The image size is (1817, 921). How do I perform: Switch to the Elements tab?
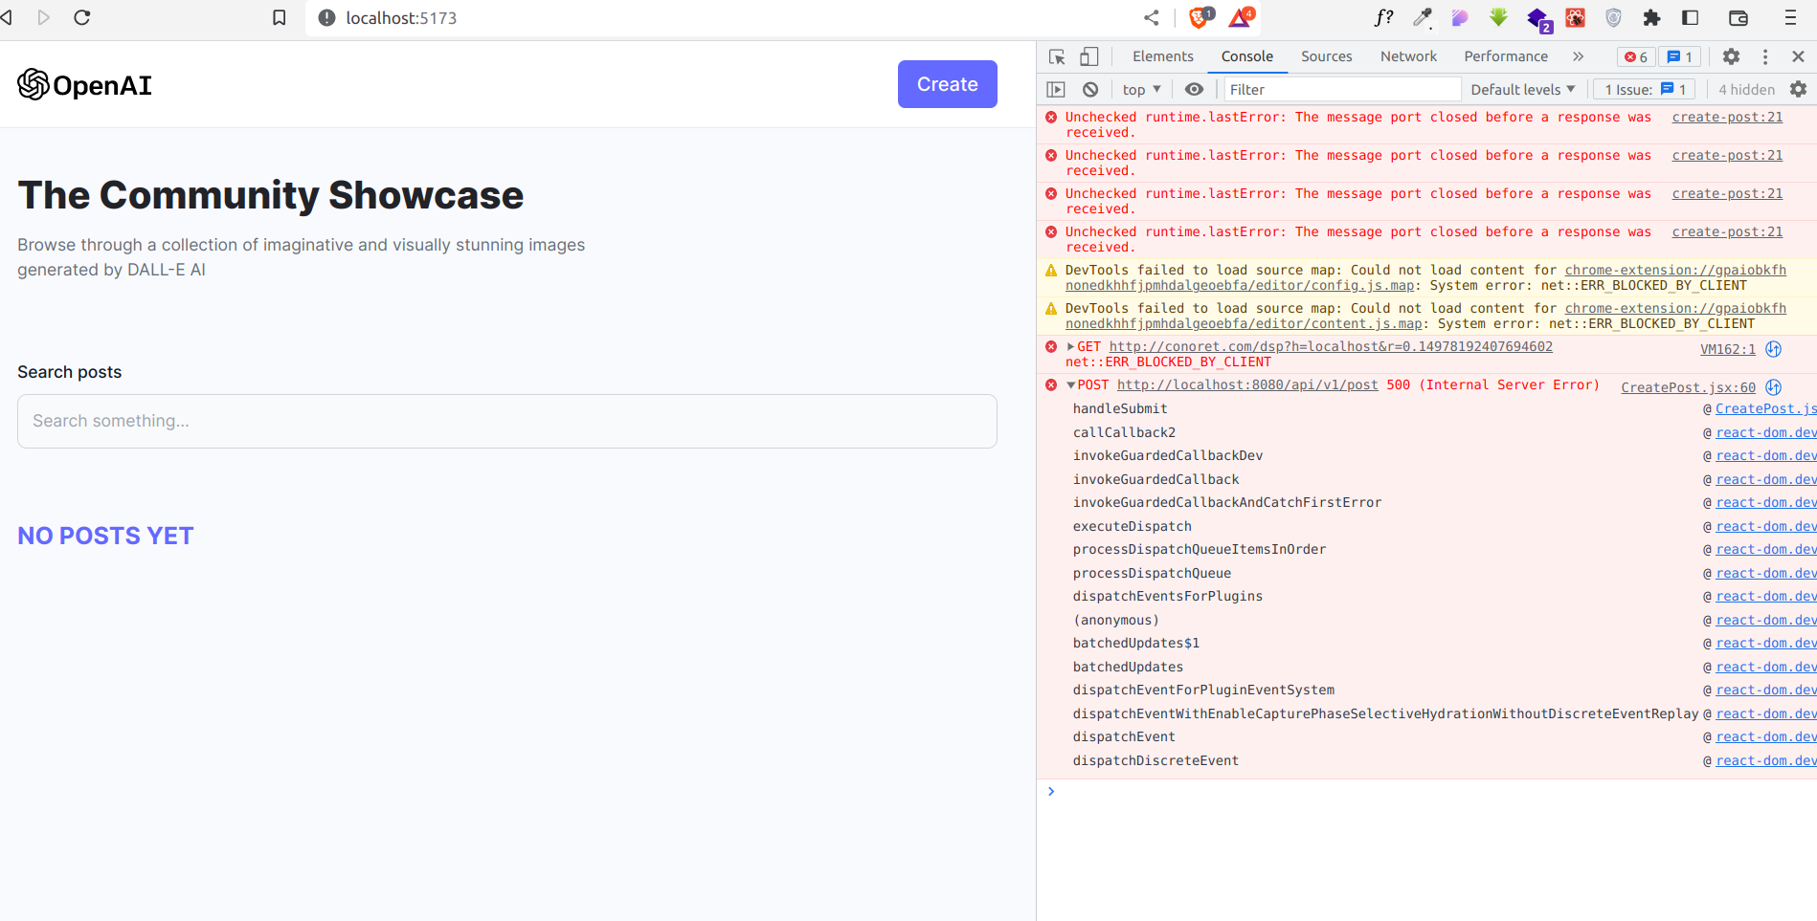point(1163,56)
